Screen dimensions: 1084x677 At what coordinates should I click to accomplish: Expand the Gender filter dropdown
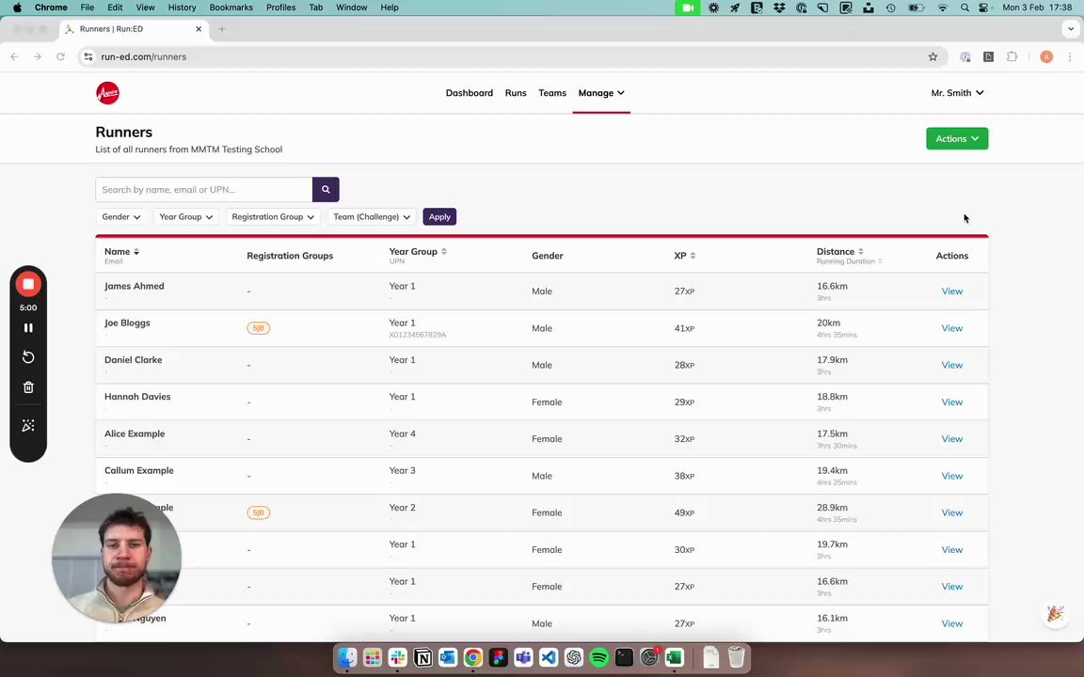(x=121, y=217)
